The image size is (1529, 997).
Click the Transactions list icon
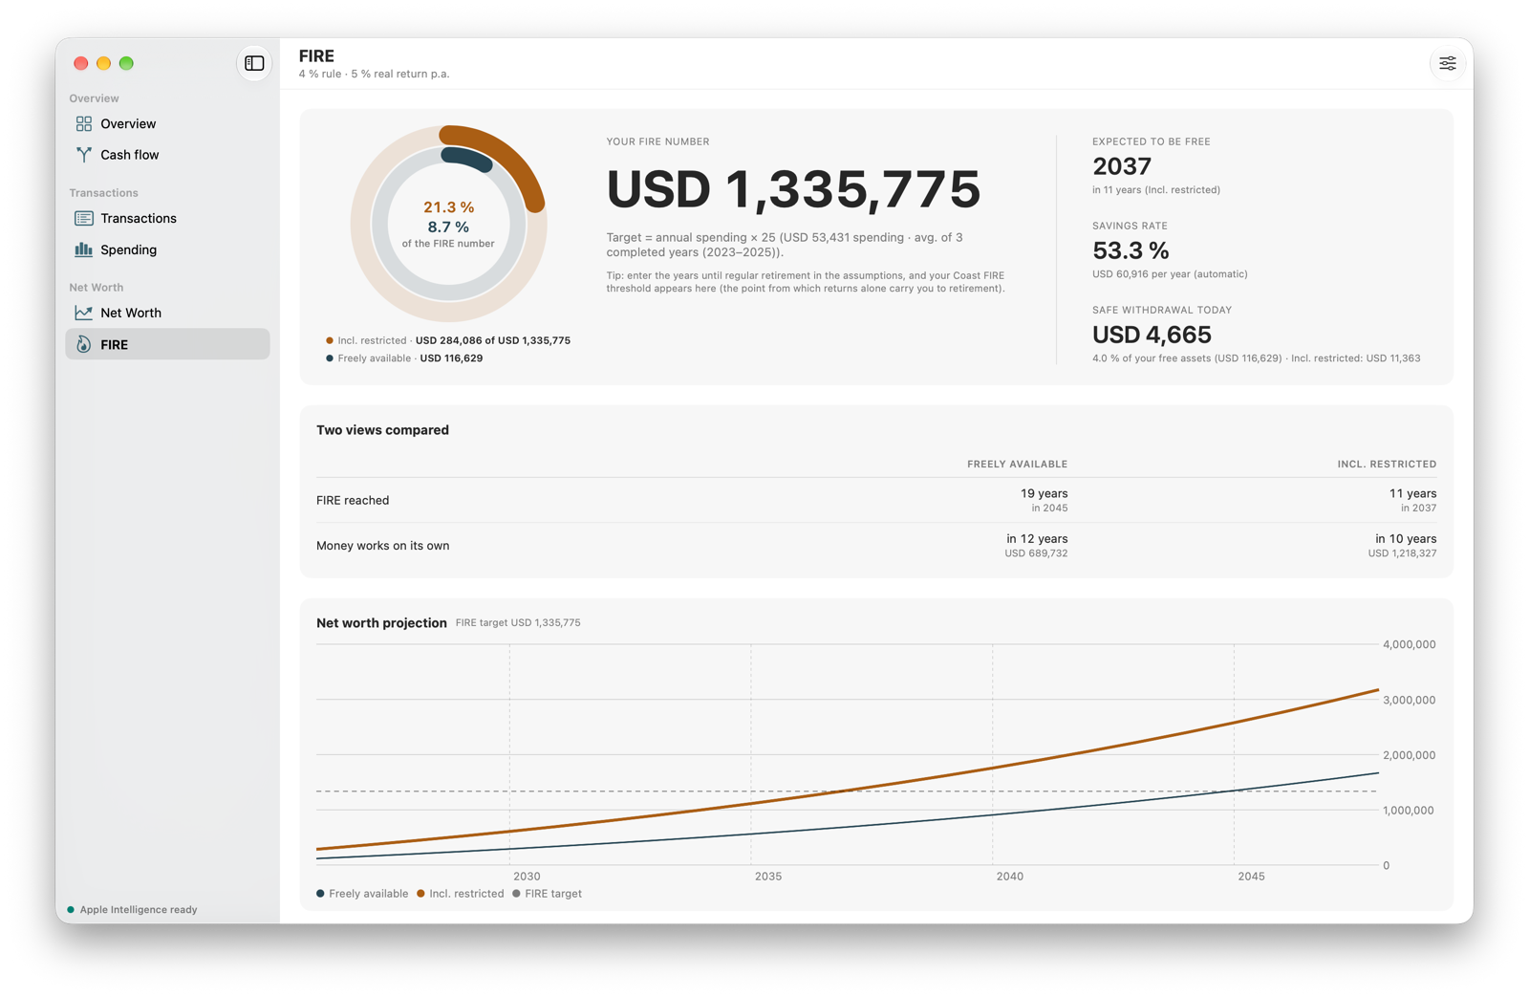84,218
